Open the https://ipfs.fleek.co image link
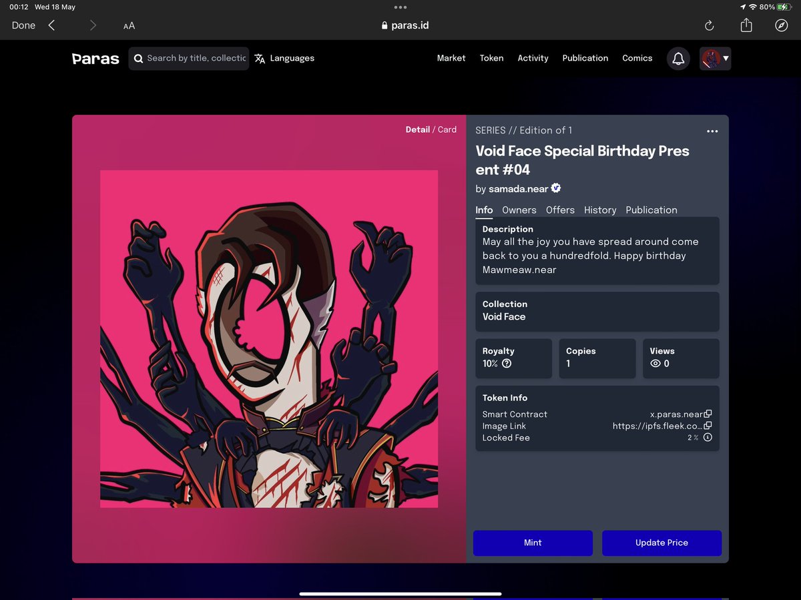The height and width of the screenshot is (600, 801). click(x=657, y=426)
